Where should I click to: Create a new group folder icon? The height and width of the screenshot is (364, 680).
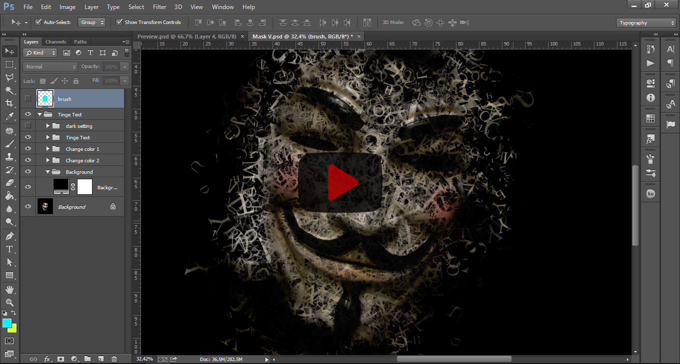tap(87, 359)
